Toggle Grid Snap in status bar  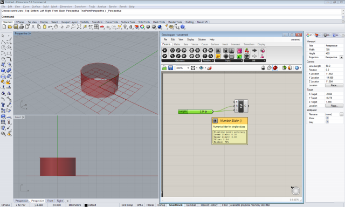(127, 205)
